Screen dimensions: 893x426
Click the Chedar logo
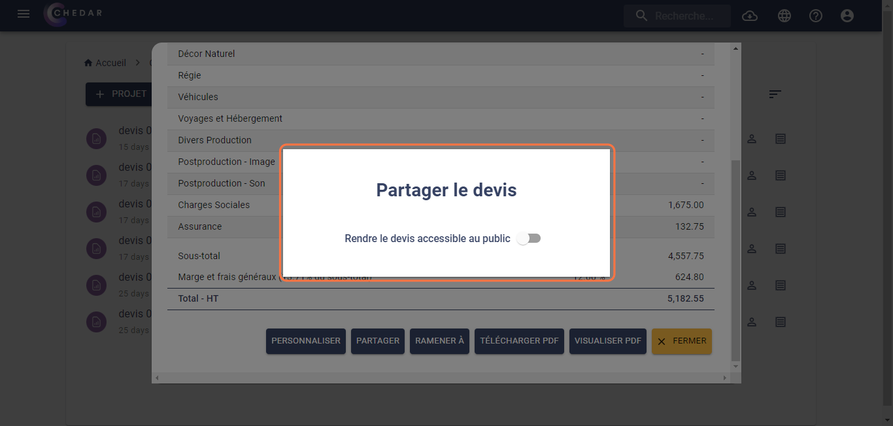point(73,14)
